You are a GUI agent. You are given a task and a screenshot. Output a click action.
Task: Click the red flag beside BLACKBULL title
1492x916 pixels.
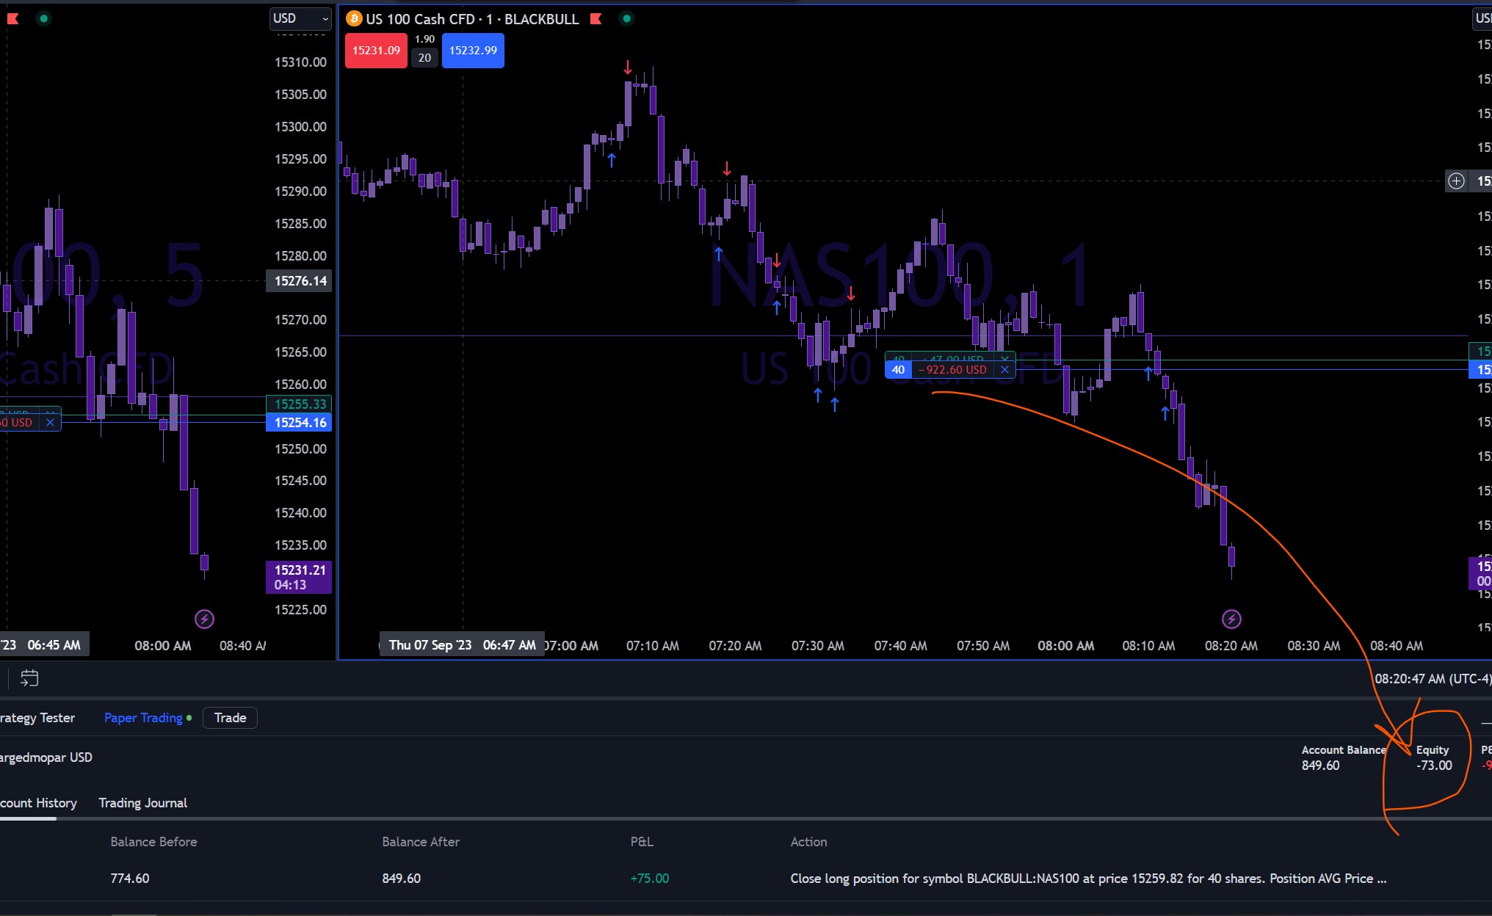click(x=596, y=19)
